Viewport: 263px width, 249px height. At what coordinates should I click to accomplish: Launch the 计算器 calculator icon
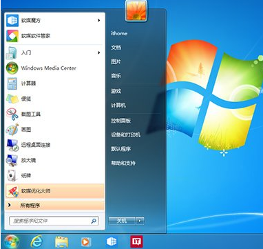click(12, 83)
